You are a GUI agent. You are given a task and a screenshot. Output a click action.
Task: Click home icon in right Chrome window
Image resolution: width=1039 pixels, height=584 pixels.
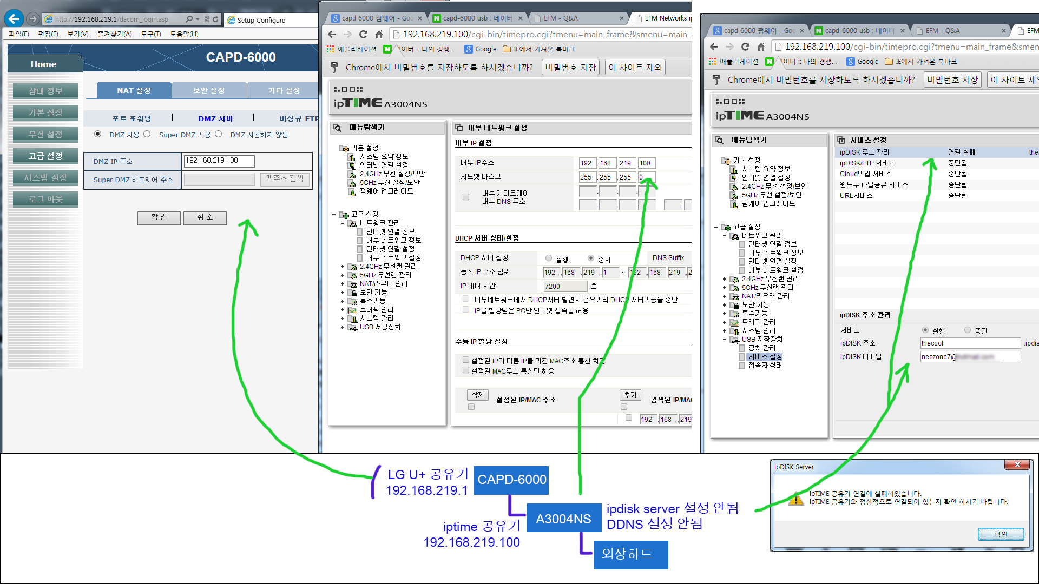point(761,47)
